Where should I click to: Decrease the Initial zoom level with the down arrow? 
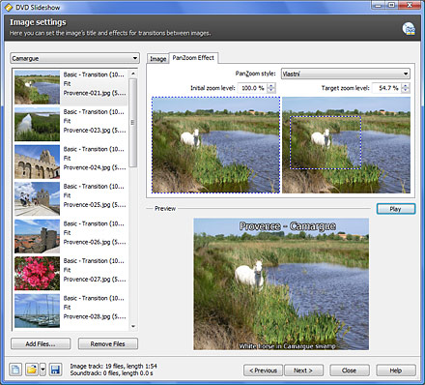(271, 90)
